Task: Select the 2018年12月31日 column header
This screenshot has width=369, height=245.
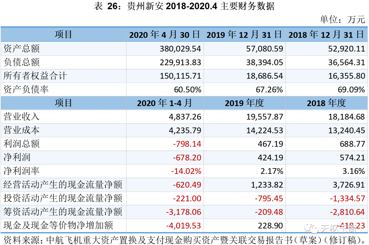Action: (326, 35)
